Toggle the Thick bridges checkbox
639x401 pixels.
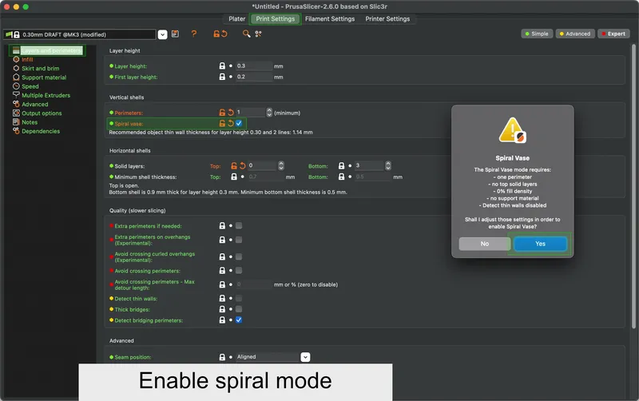(239, 309)
